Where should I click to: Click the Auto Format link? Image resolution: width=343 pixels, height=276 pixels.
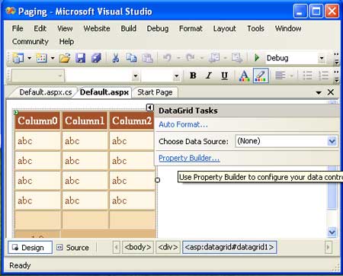pyautogui.click(x=183, y=124)
